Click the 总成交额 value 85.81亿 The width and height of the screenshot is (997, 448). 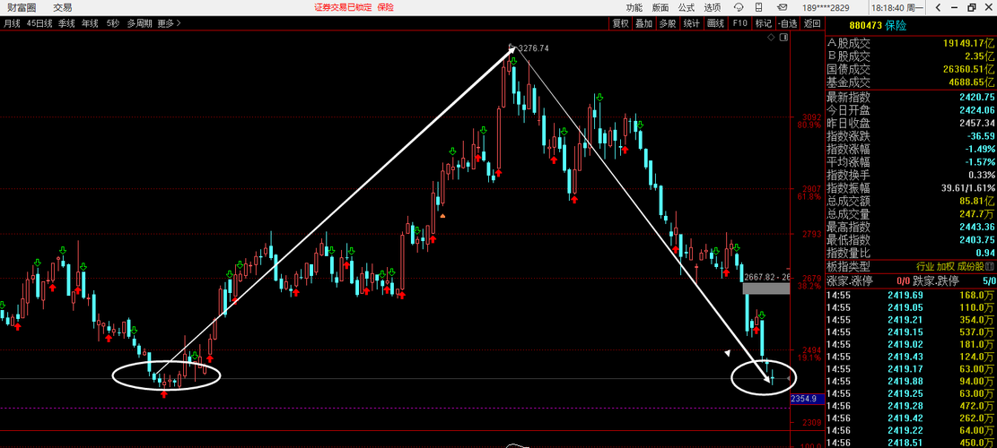pos(977,201)
